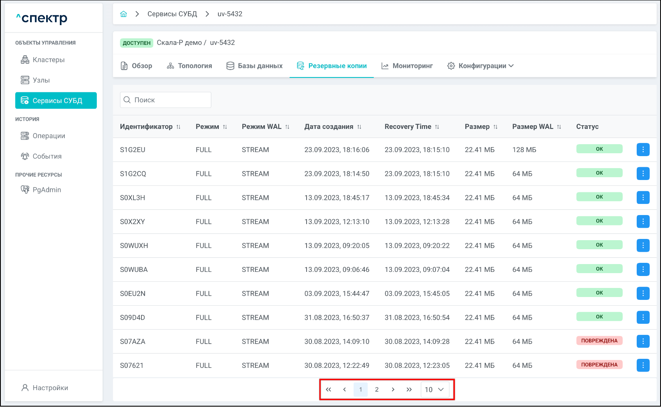The height and width of the screenshot is (407, 661).
Task: Open PgAdmin from sidebar
Action: tap(46, 189)
